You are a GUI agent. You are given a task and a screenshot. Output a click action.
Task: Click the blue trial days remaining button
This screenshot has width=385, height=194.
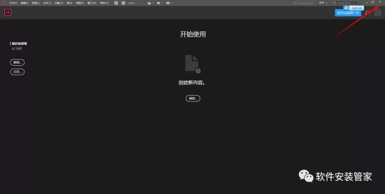pos(348,13)
